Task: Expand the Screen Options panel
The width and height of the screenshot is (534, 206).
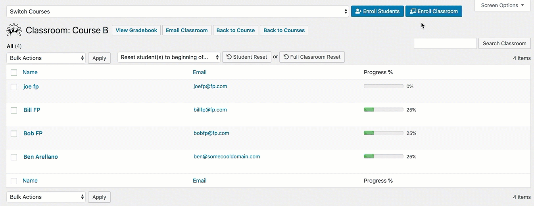Action: [x=502, y=5]
